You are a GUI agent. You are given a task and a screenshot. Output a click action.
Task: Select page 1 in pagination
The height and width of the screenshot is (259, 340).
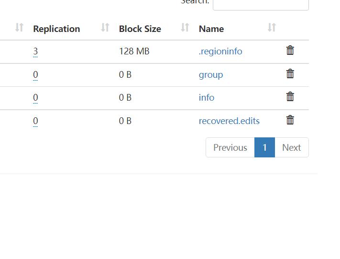264,147
